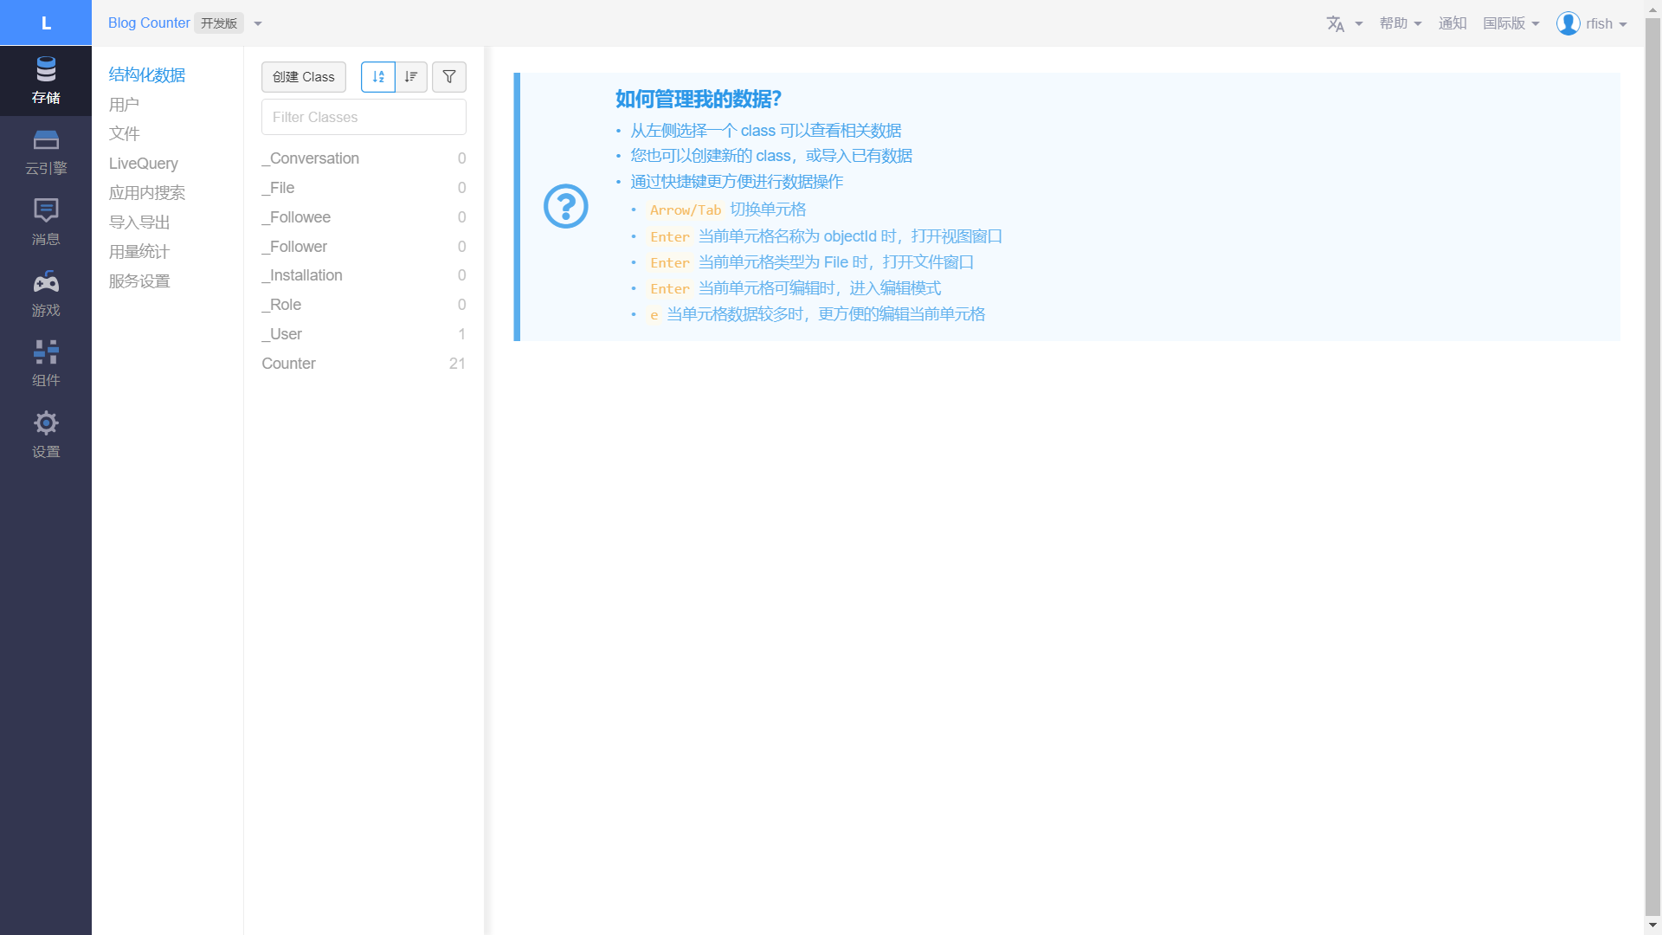Screen dimensions: 1662x935
Task: Open the Components (组件) sidebar section
Action: tap(46, 364)
